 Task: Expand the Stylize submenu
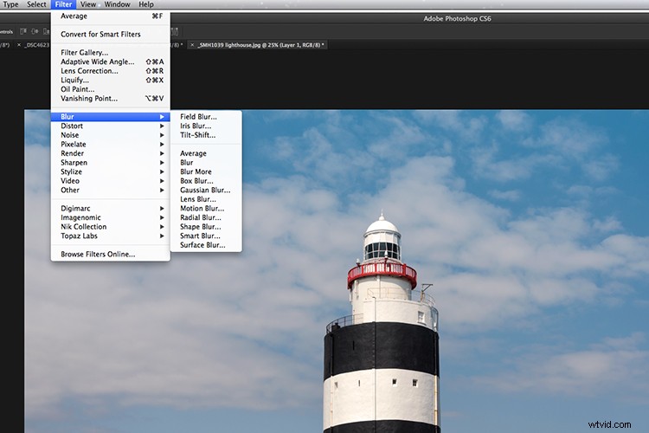pyautogui.click(x=111, y=171)
